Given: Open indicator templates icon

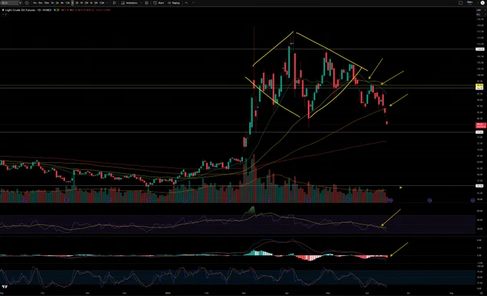Looking at the screenshot, I should point(147,3).
